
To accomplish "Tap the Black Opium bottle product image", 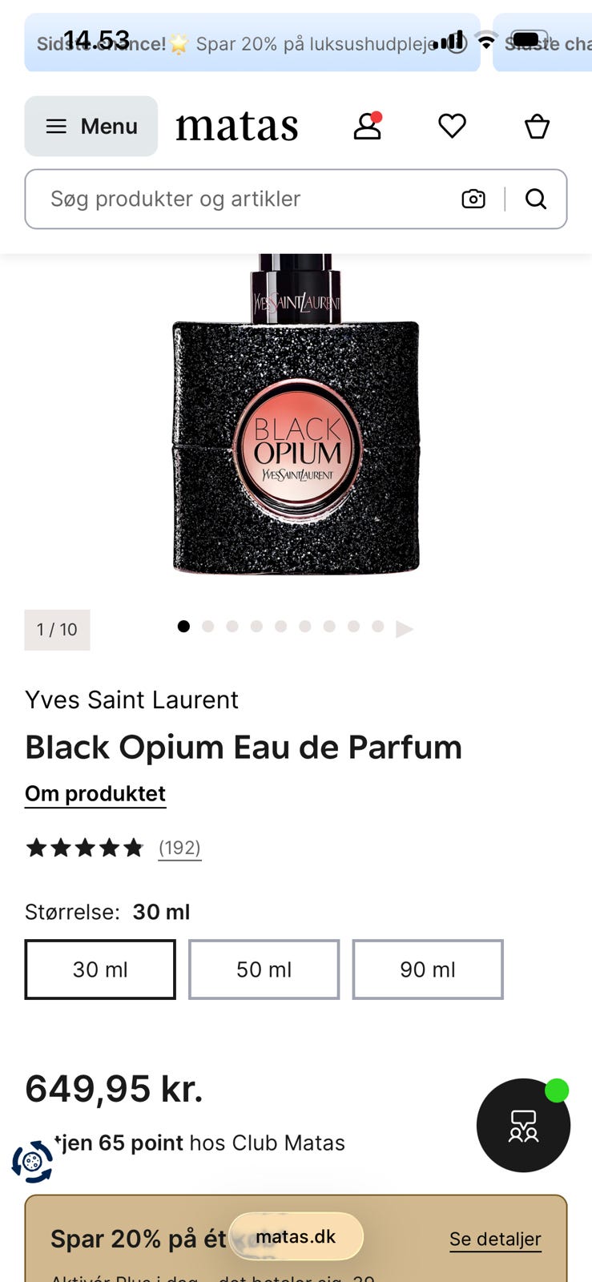I will [296, 414].
